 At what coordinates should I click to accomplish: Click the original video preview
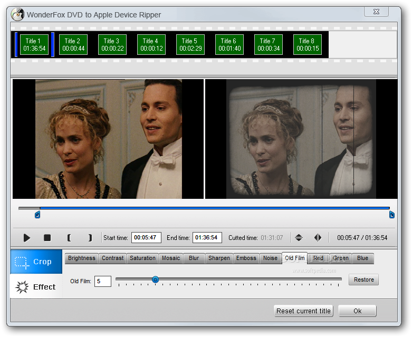(108, 139)
